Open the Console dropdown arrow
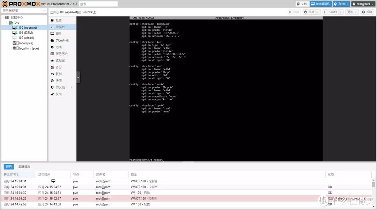Image resolution: width=377 pixels, height=210 pixels. [340, 12]
